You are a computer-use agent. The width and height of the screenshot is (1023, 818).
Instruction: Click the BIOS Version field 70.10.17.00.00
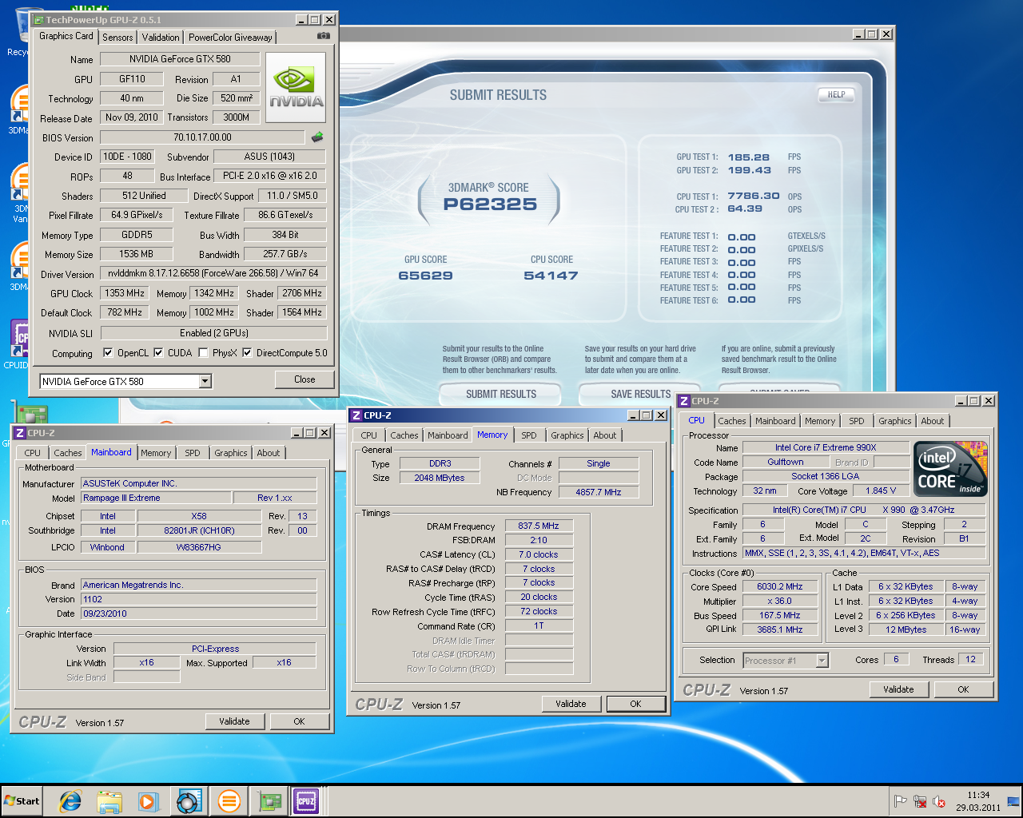coord(202,137)
